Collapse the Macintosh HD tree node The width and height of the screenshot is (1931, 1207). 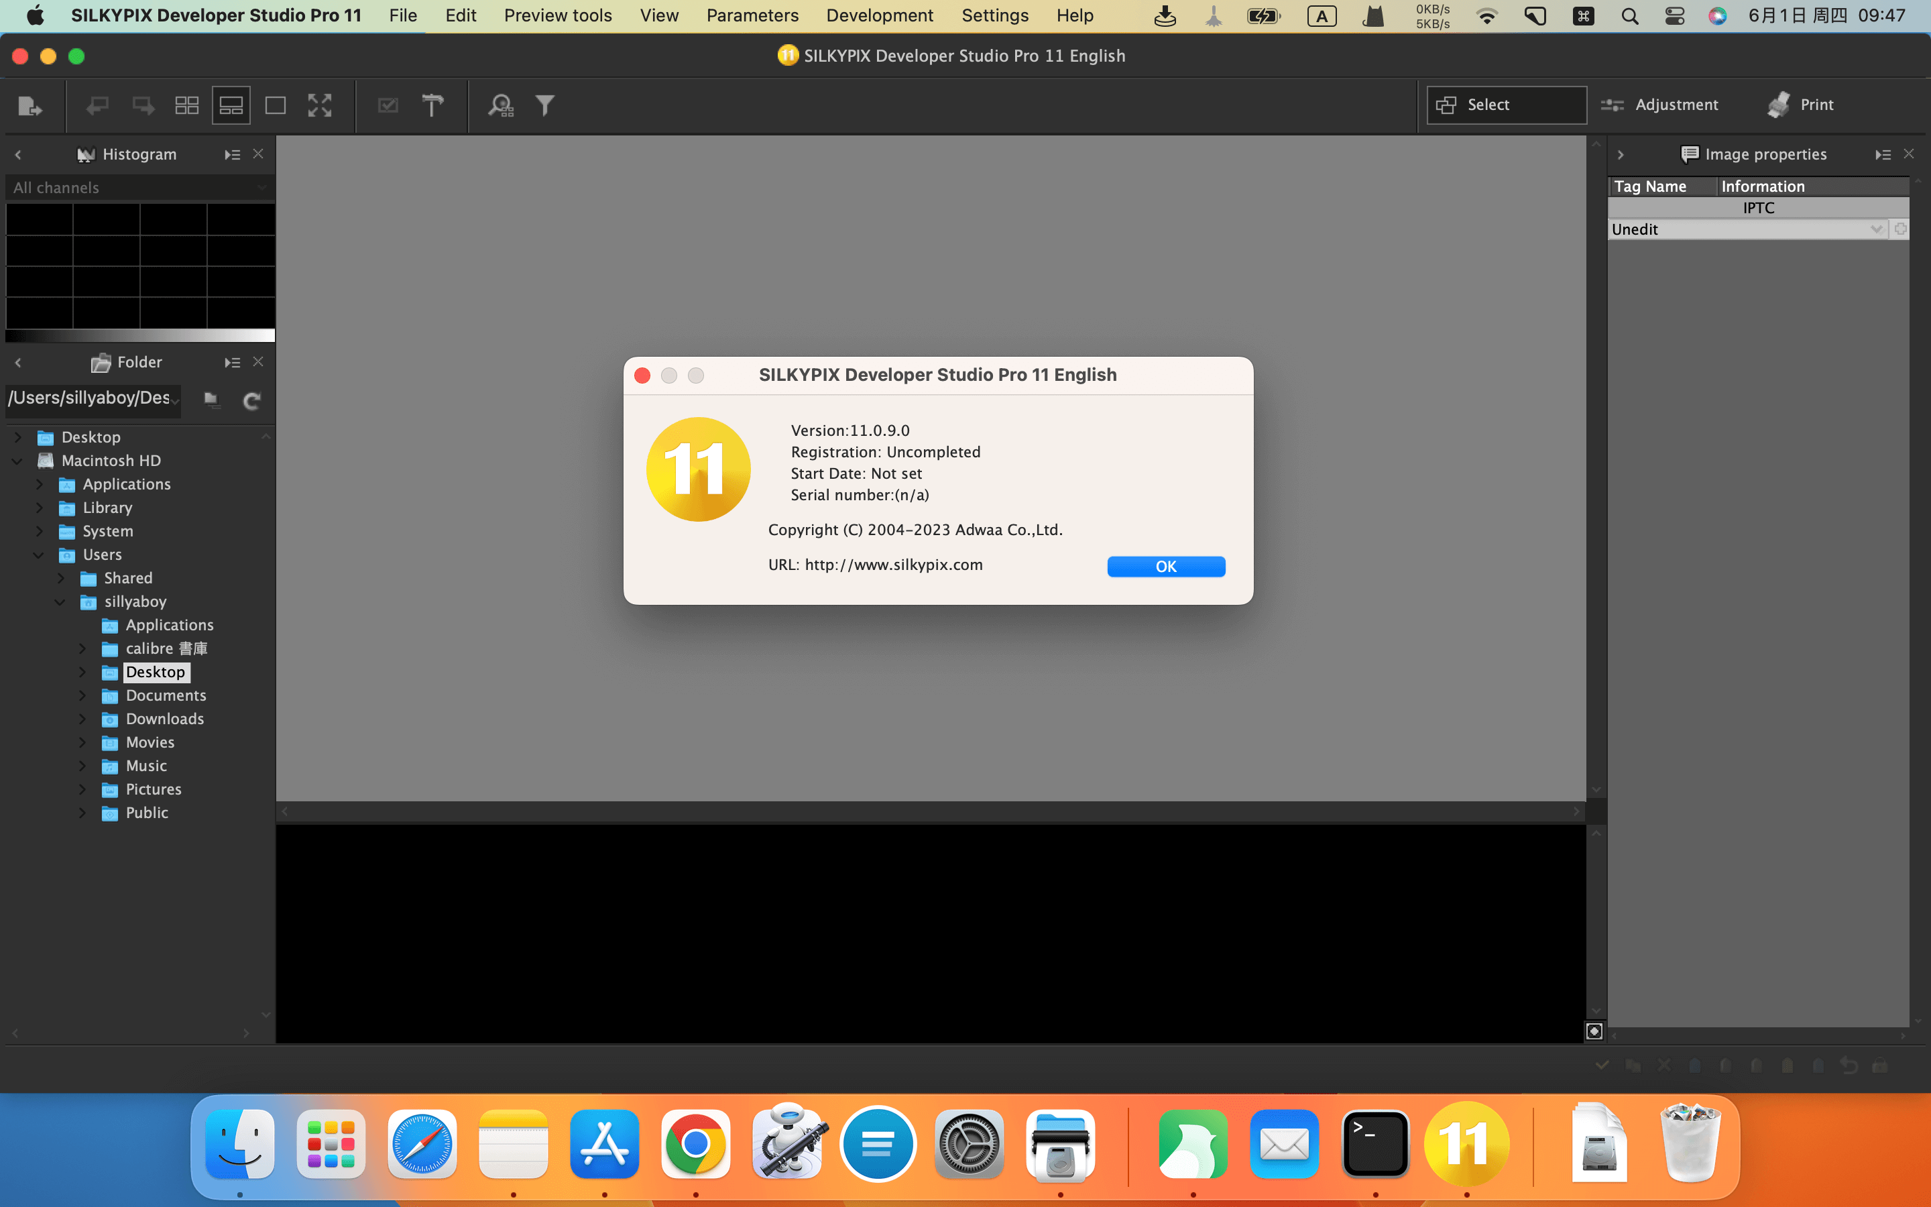coord(17,461)
